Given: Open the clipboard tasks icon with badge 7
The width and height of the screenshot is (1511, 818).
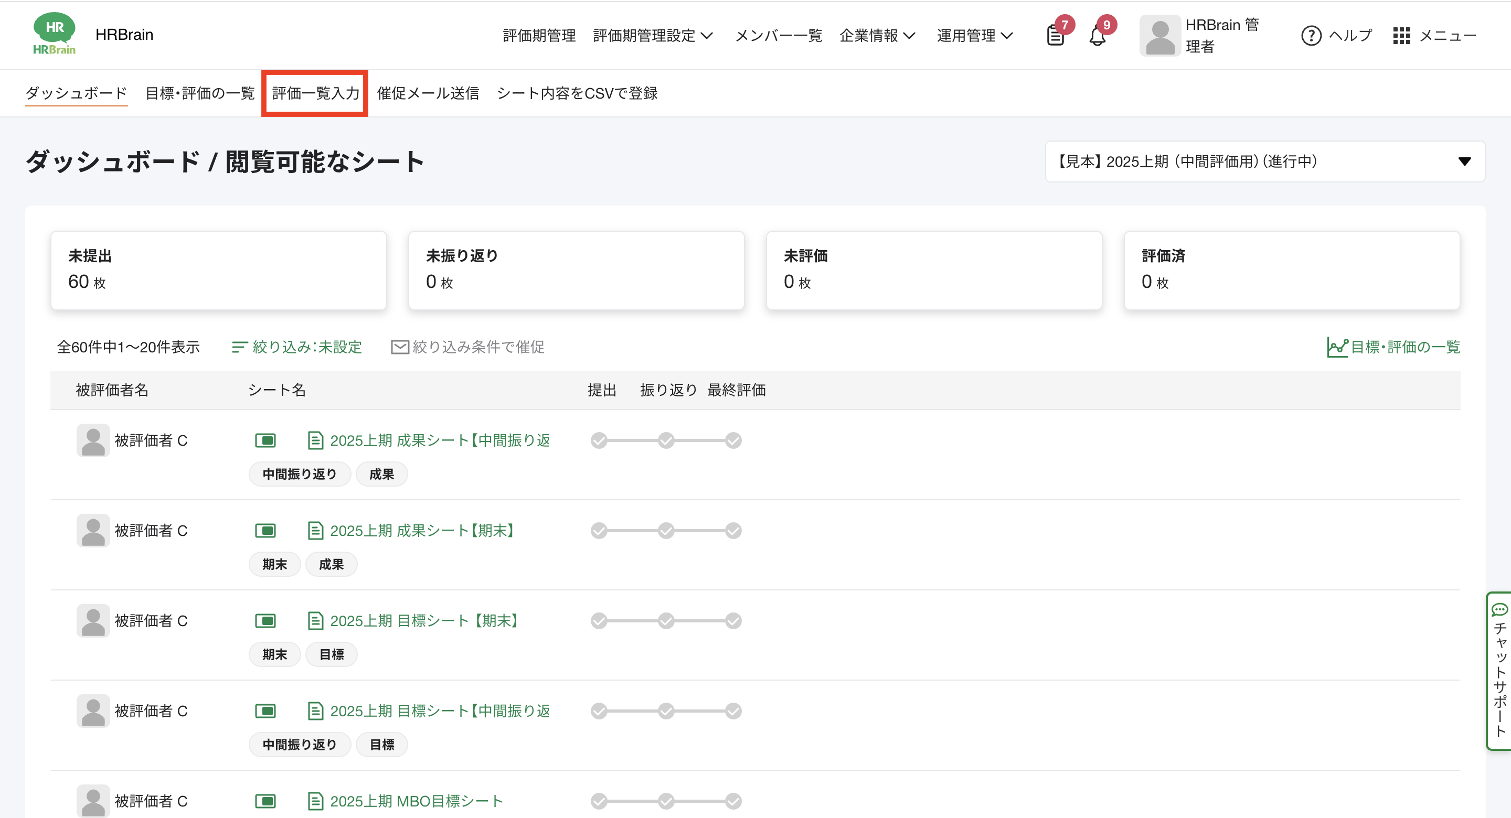Looking at the screenshot, I should point(1055,36).
